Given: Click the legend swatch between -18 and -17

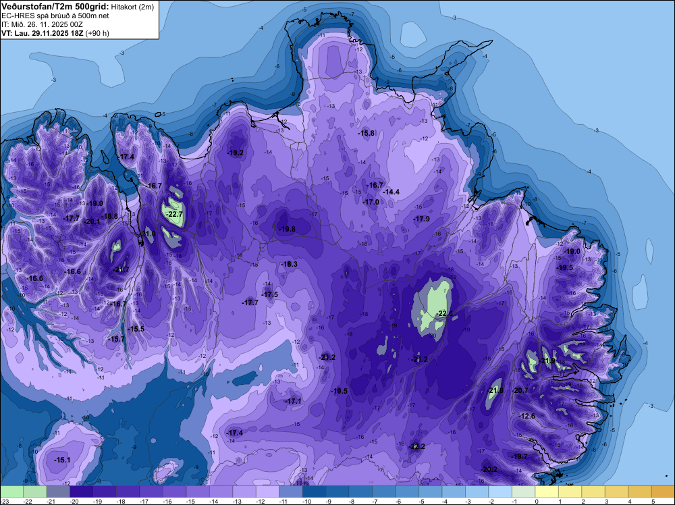Looking at the screenshot, I should point(128,491).
